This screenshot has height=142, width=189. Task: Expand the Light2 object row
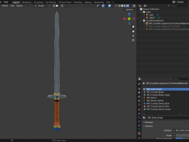tap(144, 18)
